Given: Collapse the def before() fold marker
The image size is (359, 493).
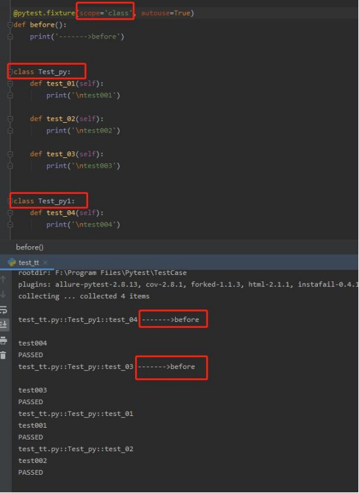Looking at the screenshot, I should pos(10,25).
